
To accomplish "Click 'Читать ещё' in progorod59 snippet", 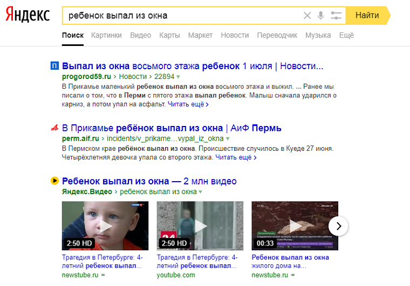I will (188, 104).
